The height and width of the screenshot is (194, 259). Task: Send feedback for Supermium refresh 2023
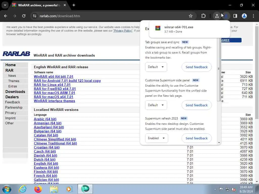[x=197, y=138]
